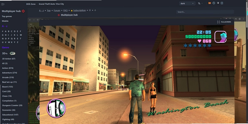Click Grand Theft Auto: Vice City breadcrumb
This screenshot has height=124, width=248.
click(x=51, y=4)
